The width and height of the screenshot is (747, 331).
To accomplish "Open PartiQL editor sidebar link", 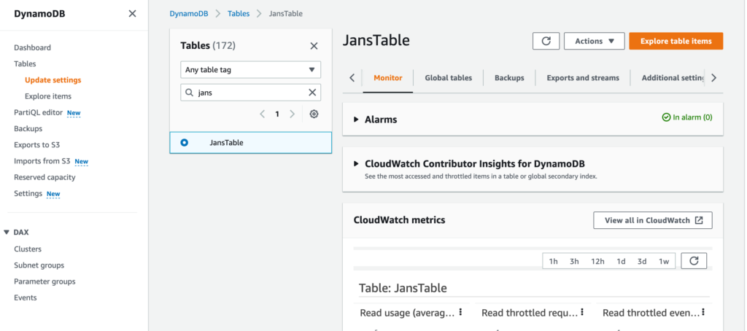I will (38, 112).
